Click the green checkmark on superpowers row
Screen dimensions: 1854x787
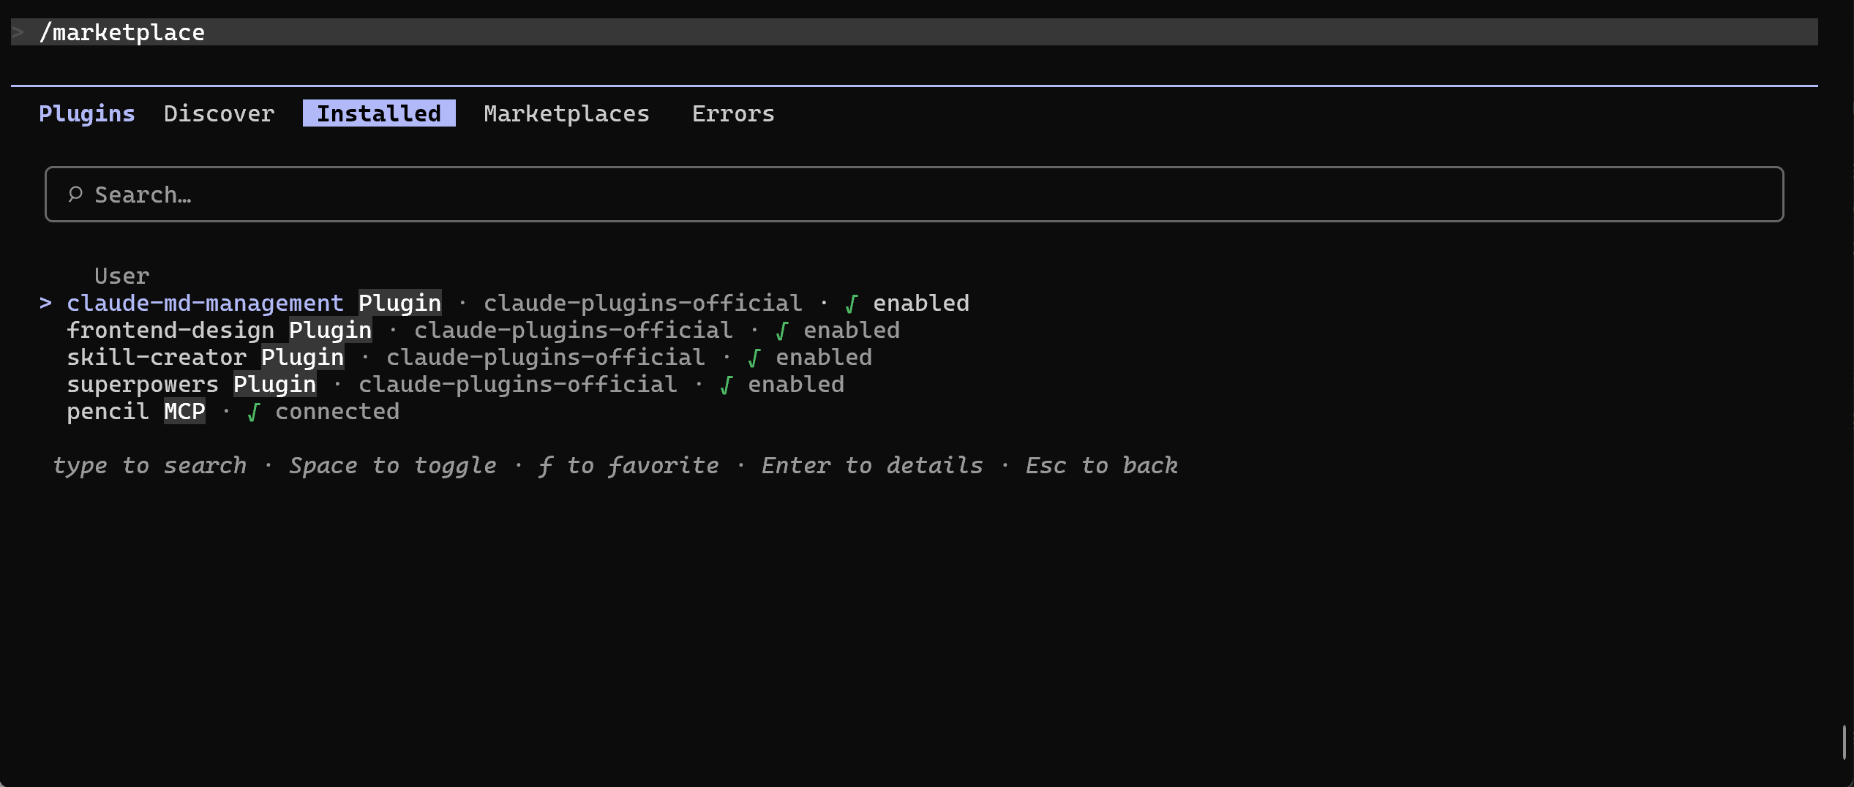point(727,385)
